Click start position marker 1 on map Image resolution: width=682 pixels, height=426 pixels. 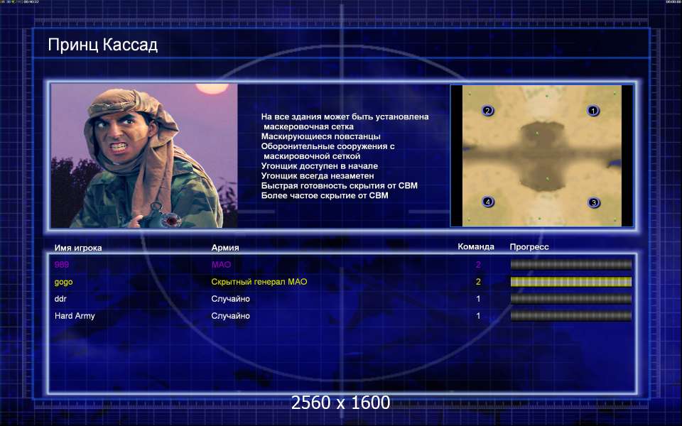(592, 111)
